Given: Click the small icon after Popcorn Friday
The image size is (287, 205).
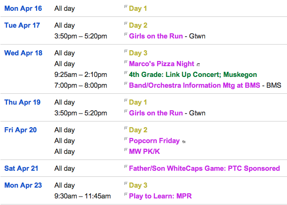Looking at the screenshot, I should 184,142.
